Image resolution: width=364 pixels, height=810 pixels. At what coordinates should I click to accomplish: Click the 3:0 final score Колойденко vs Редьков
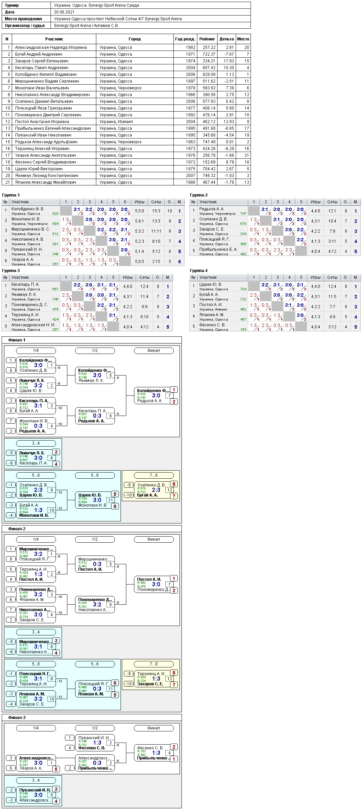(x=156, y=395)
